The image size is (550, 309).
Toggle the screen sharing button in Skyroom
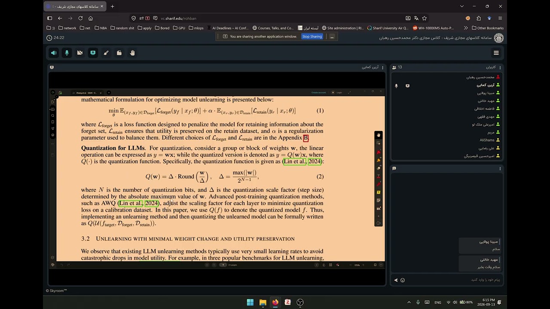tap(93, 53)
